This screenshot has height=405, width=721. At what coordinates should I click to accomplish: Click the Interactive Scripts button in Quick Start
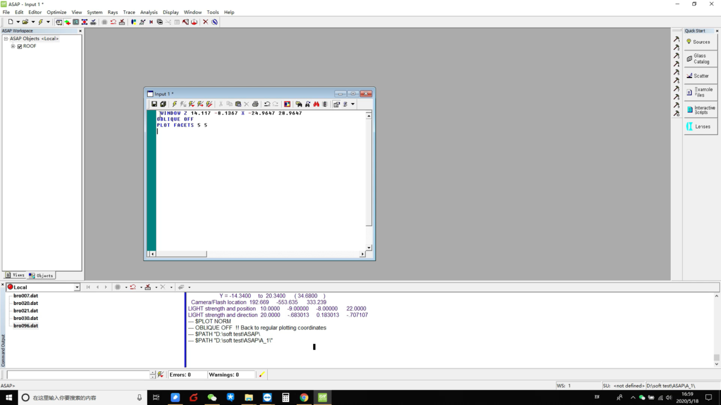(701, 110)
